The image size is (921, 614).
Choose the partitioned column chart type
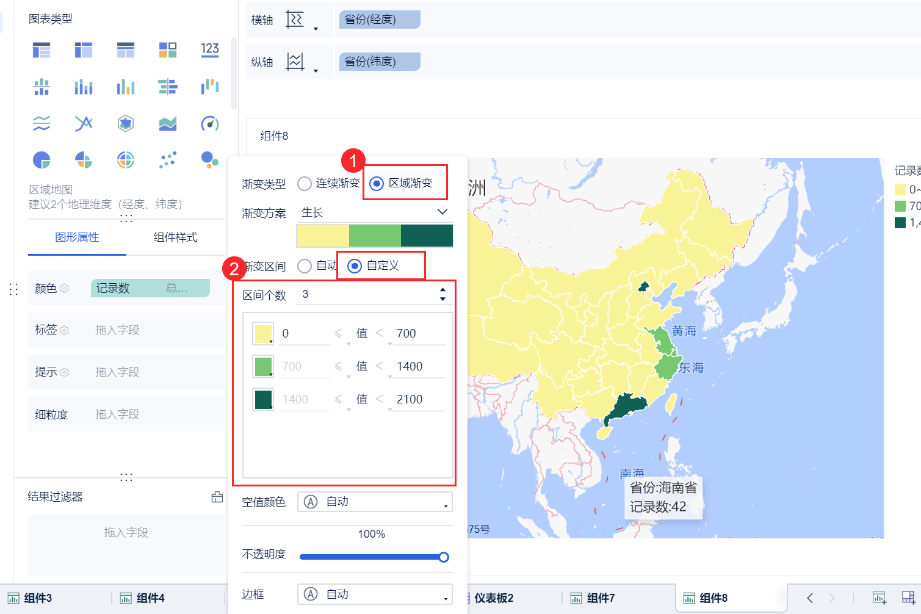click(42, 87)
